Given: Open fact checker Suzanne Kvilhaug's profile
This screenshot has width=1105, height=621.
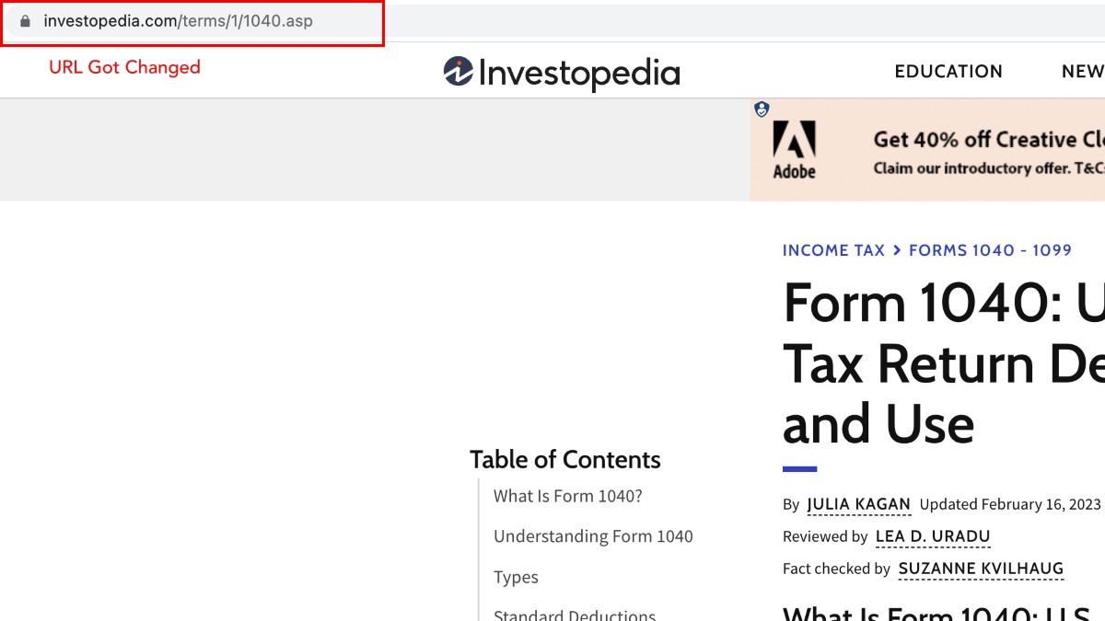Looking at the screenshot, I should 981,569.
